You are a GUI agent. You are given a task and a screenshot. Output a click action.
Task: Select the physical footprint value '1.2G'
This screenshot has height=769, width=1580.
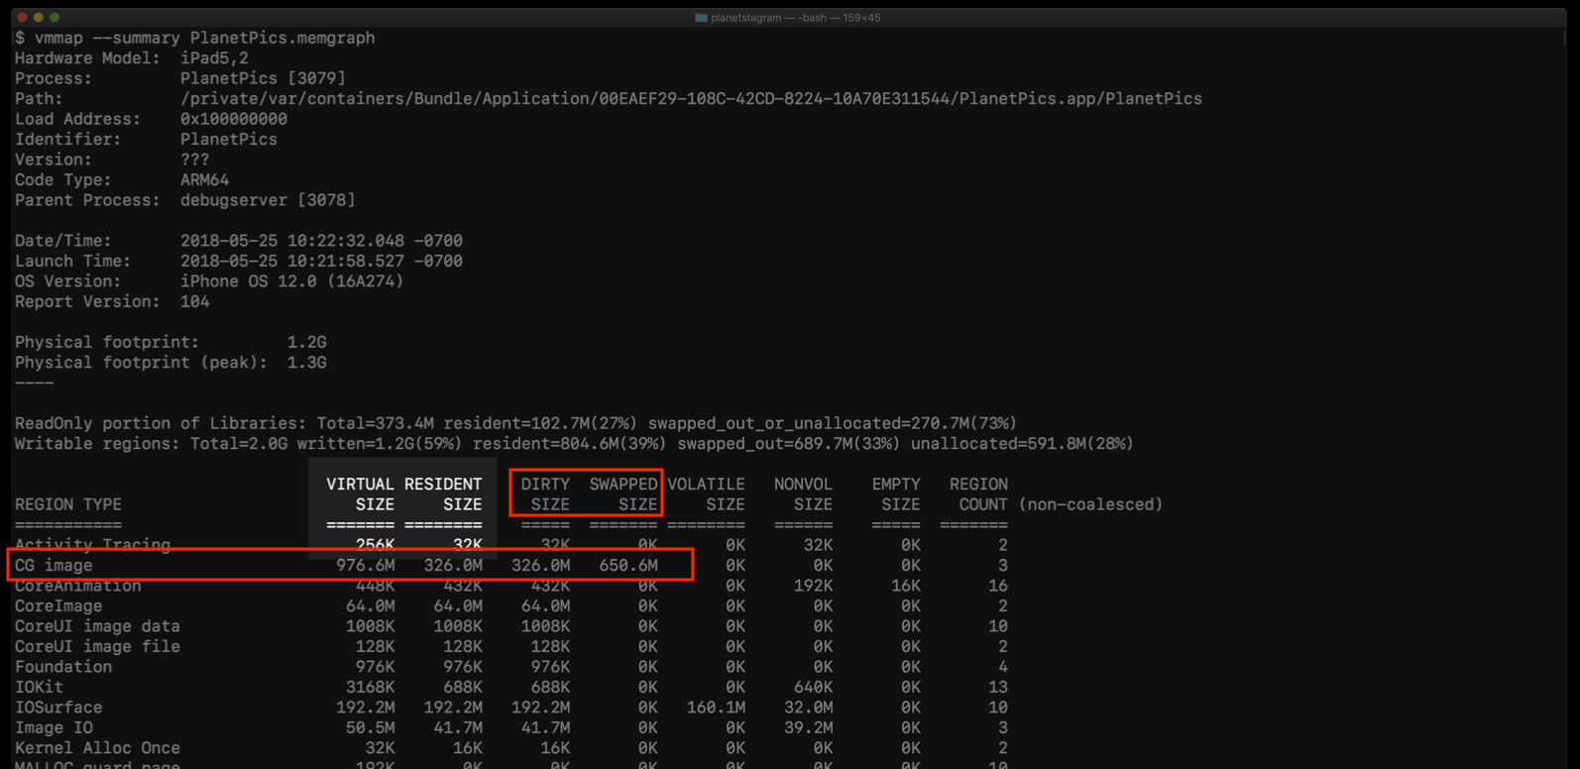(x=307, y=343)
